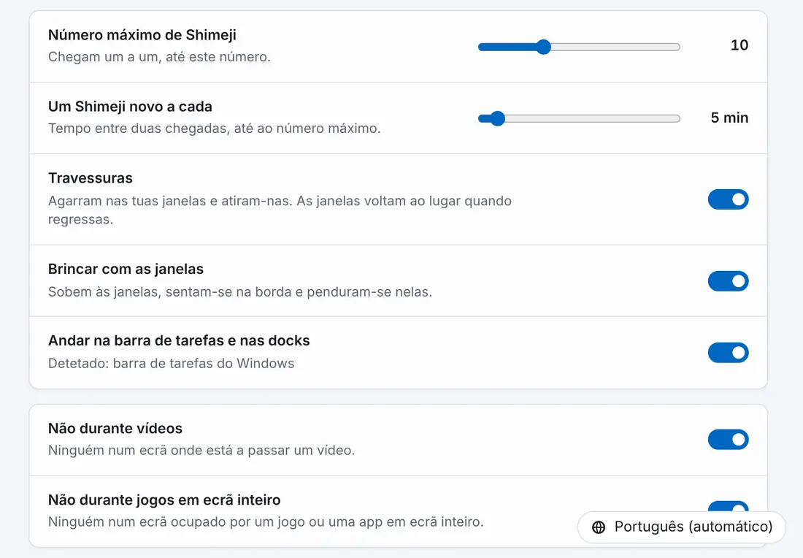Click the Brincar com as janelas heading
Image resolution: width=803 pixels, height=558 pixels.
(126, 269)
